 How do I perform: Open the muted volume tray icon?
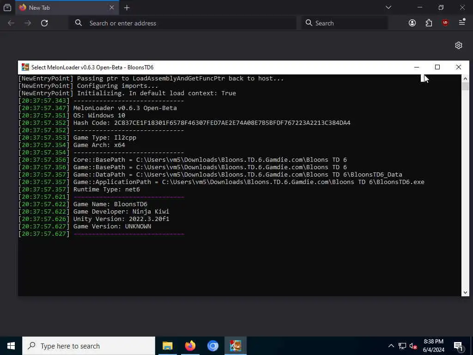click(413, 346)
